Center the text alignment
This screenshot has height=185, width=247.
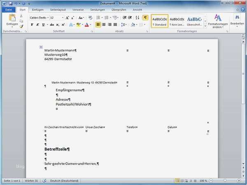[104, 25]
